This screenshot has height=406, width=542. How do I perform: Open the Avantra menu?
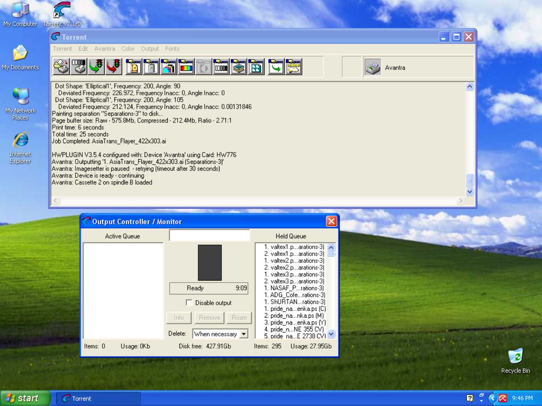pos(104,49)
